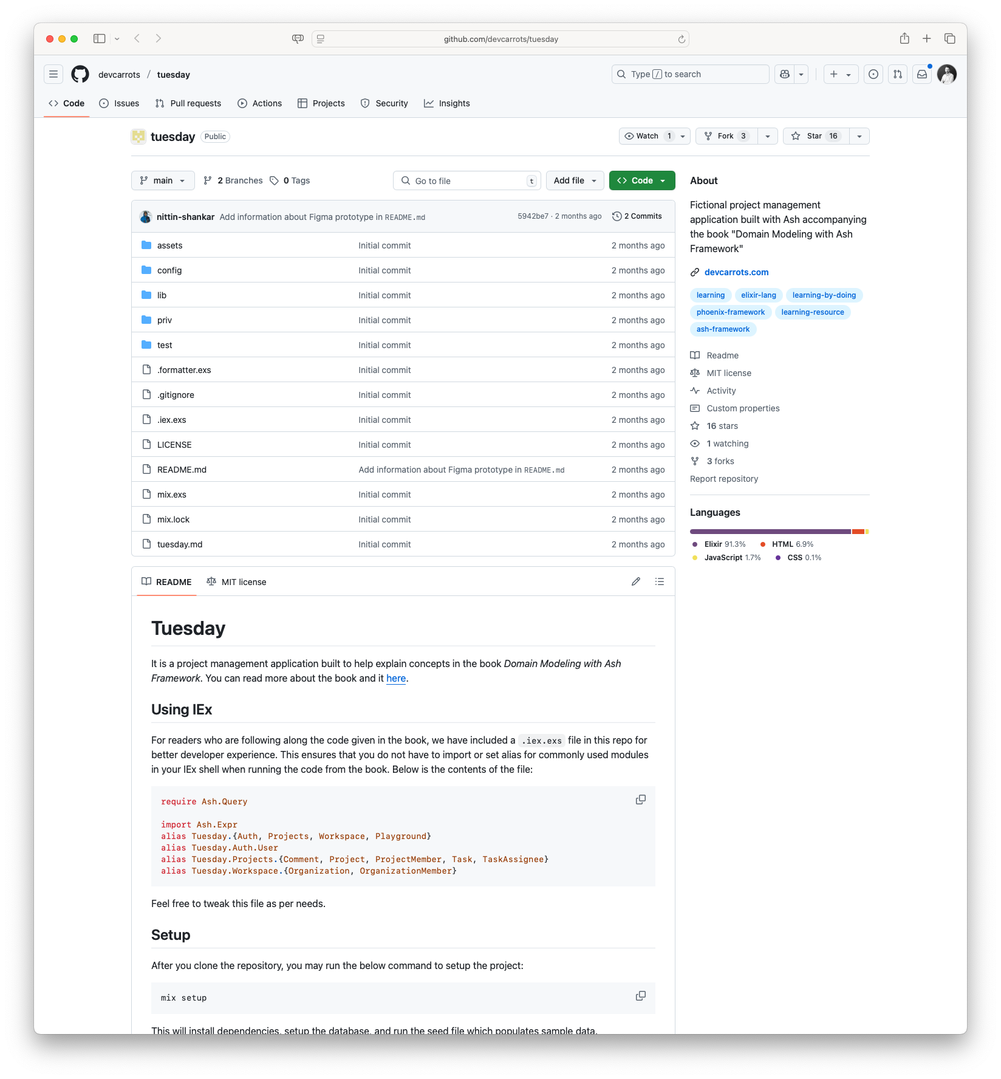View the 2 Commits history
The width and height of the screenshot is (1001, 1079).
(637, 216)
